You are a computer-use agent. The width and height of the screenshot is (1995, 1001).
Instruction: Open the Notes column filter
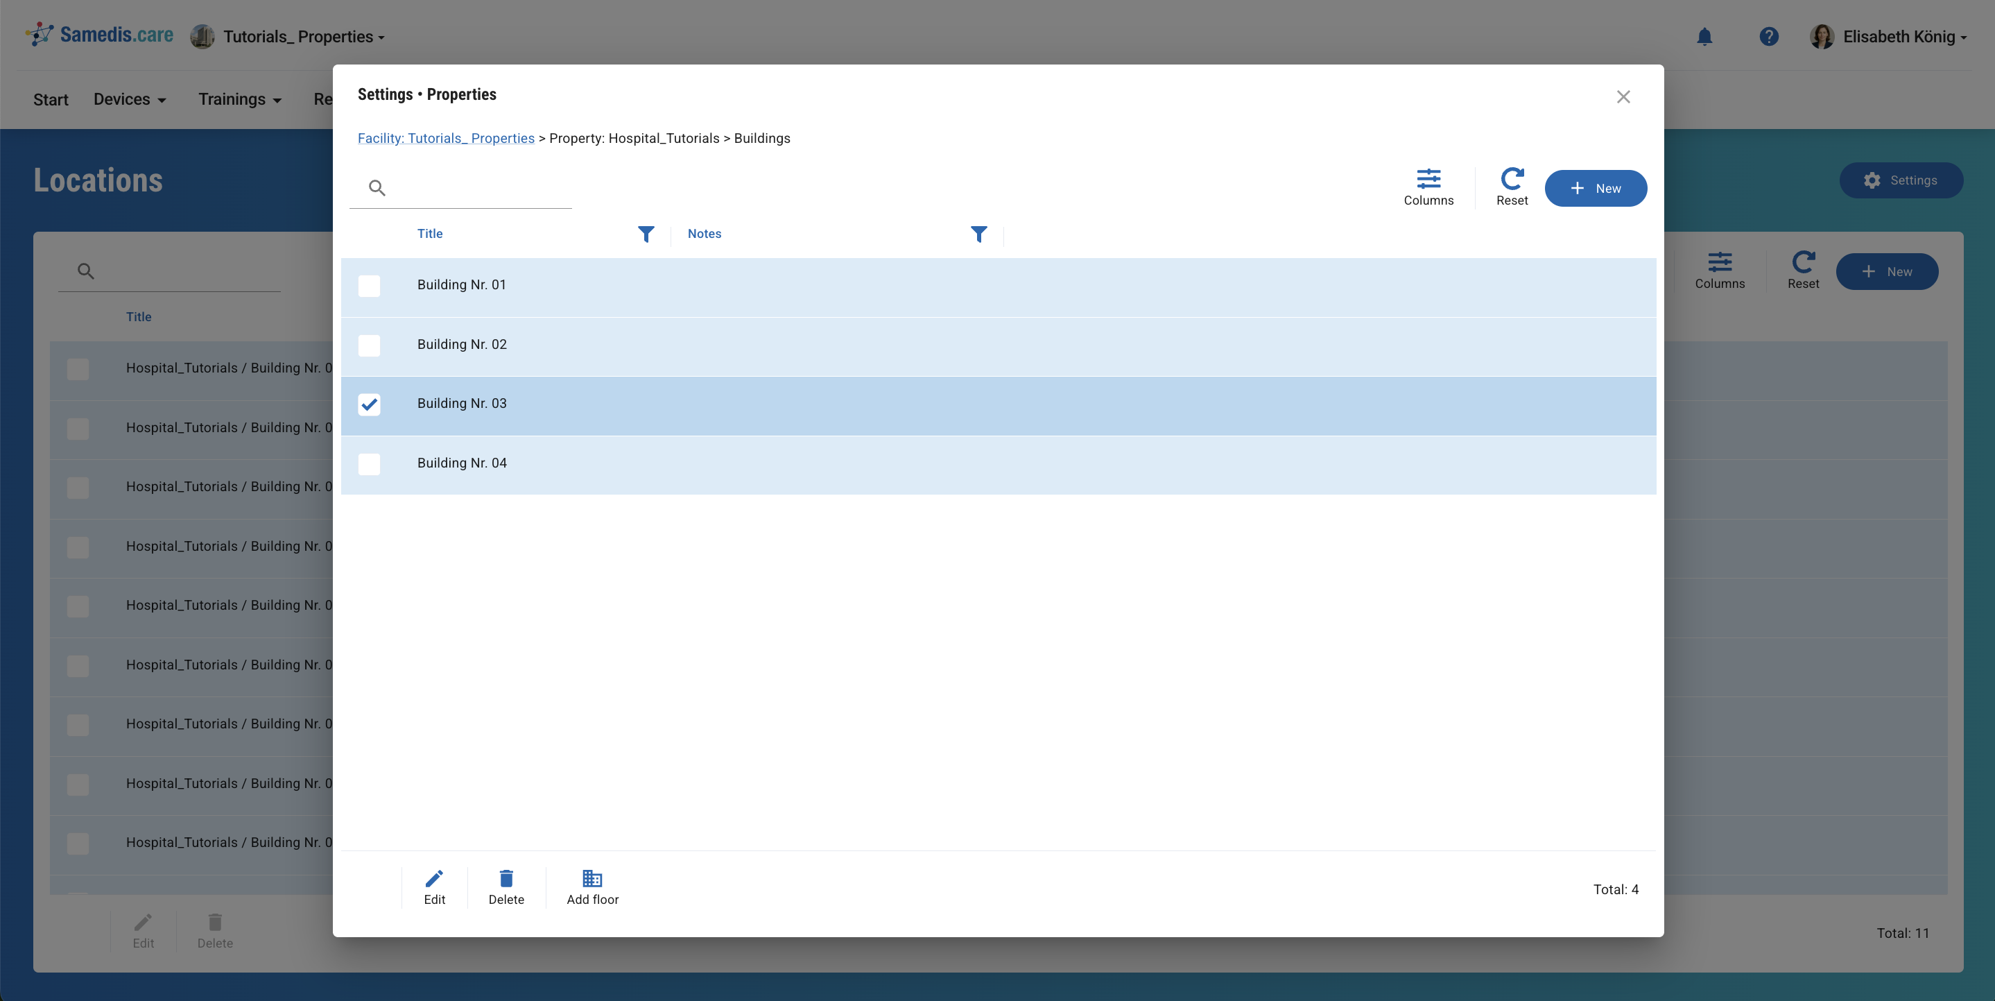[978, 234]
